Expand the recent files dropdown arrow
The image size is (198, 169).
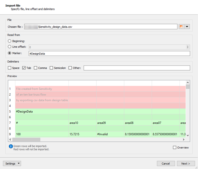(187, 27)
